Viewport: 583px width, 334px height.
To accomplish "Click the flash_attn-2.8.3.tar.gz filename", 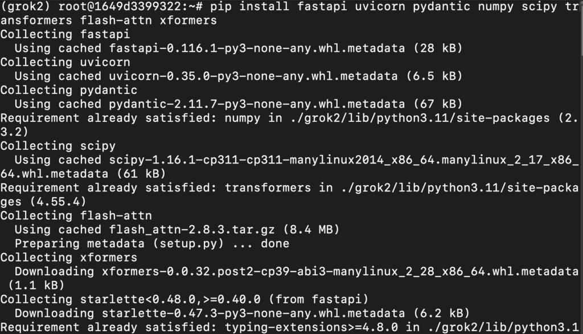I will click(x=191, y=229).
